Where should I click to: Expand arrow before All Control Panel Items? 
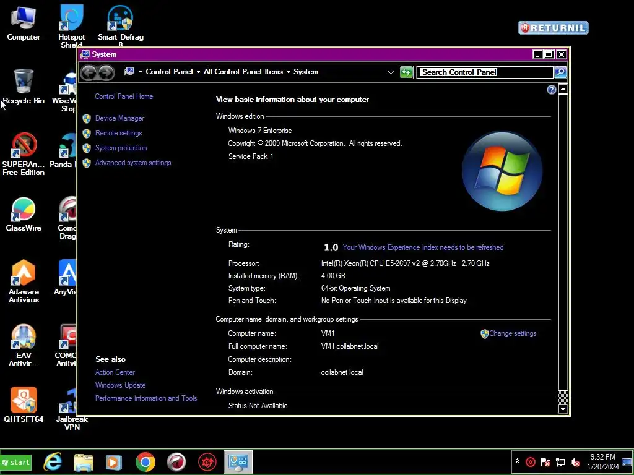[x=198, y=72]
